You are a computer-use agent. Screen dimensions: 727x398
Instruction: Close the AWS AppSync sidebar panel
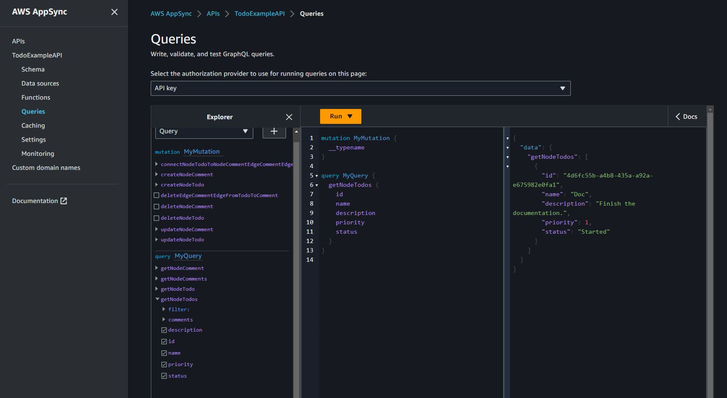click(x=114, y=12)
